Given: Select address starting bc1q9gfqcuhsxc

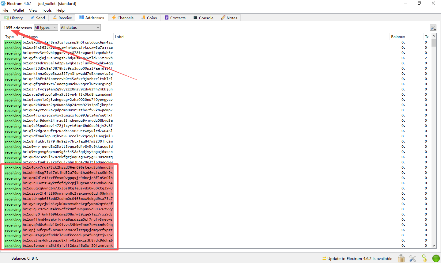Looking at the screenshot, I should pyautogui.click(x=68, y=84).
